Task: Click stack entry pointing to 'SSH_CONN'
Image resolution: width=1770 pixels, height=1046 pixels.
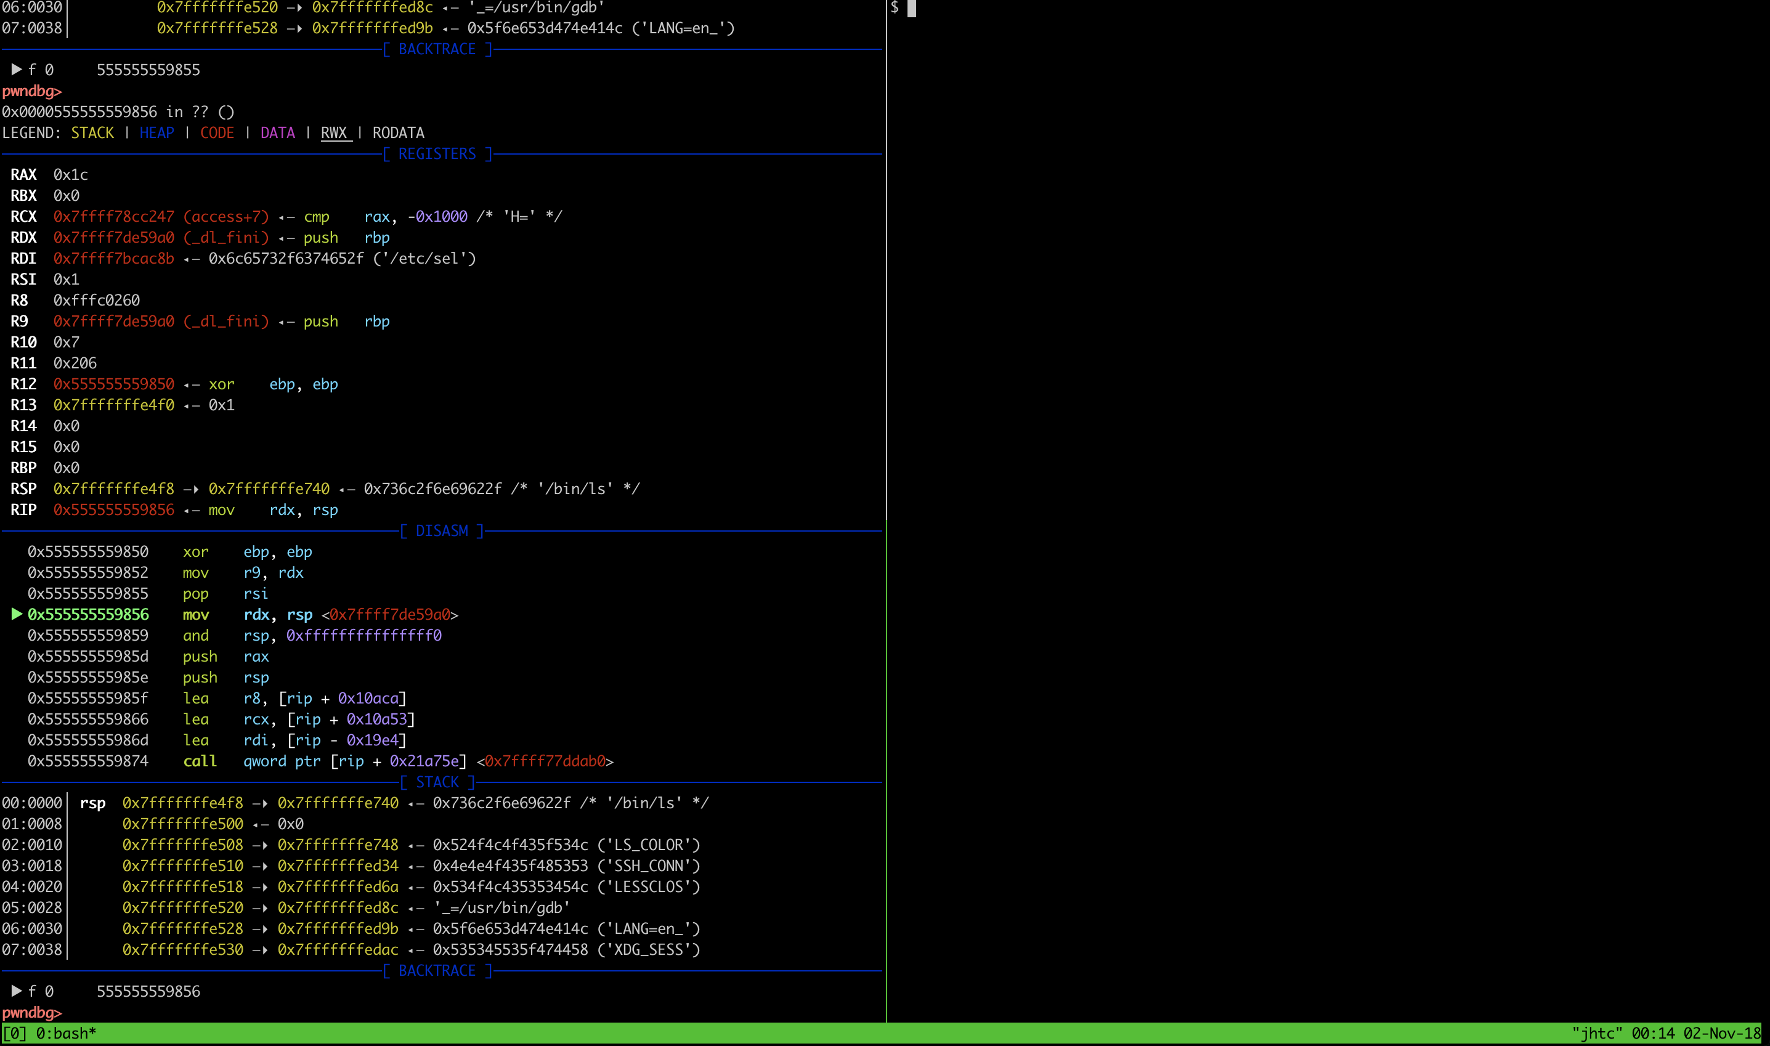Action: click(x=351, y=866)
